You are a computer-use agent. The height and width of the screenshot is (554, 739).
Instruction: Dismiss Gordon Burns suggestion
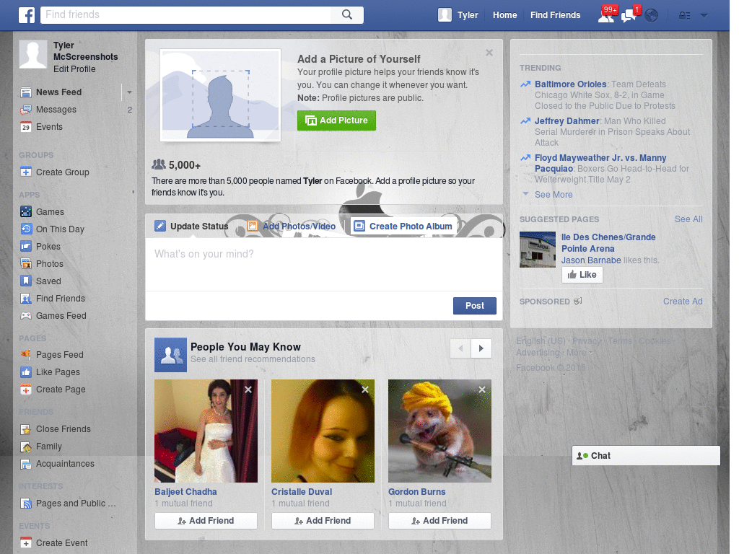(482, 390)
